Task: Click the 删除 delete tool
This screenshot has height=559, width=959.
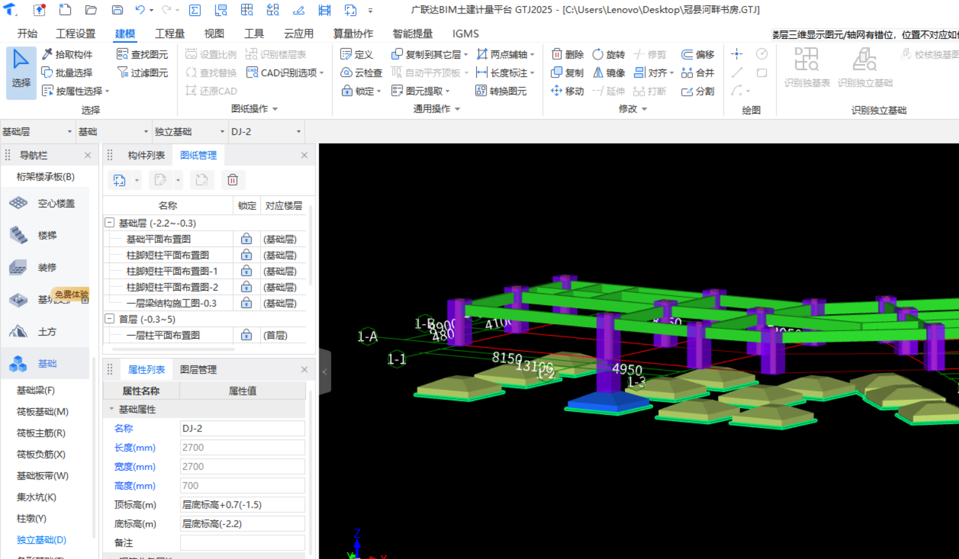Action: pos(568,54)
